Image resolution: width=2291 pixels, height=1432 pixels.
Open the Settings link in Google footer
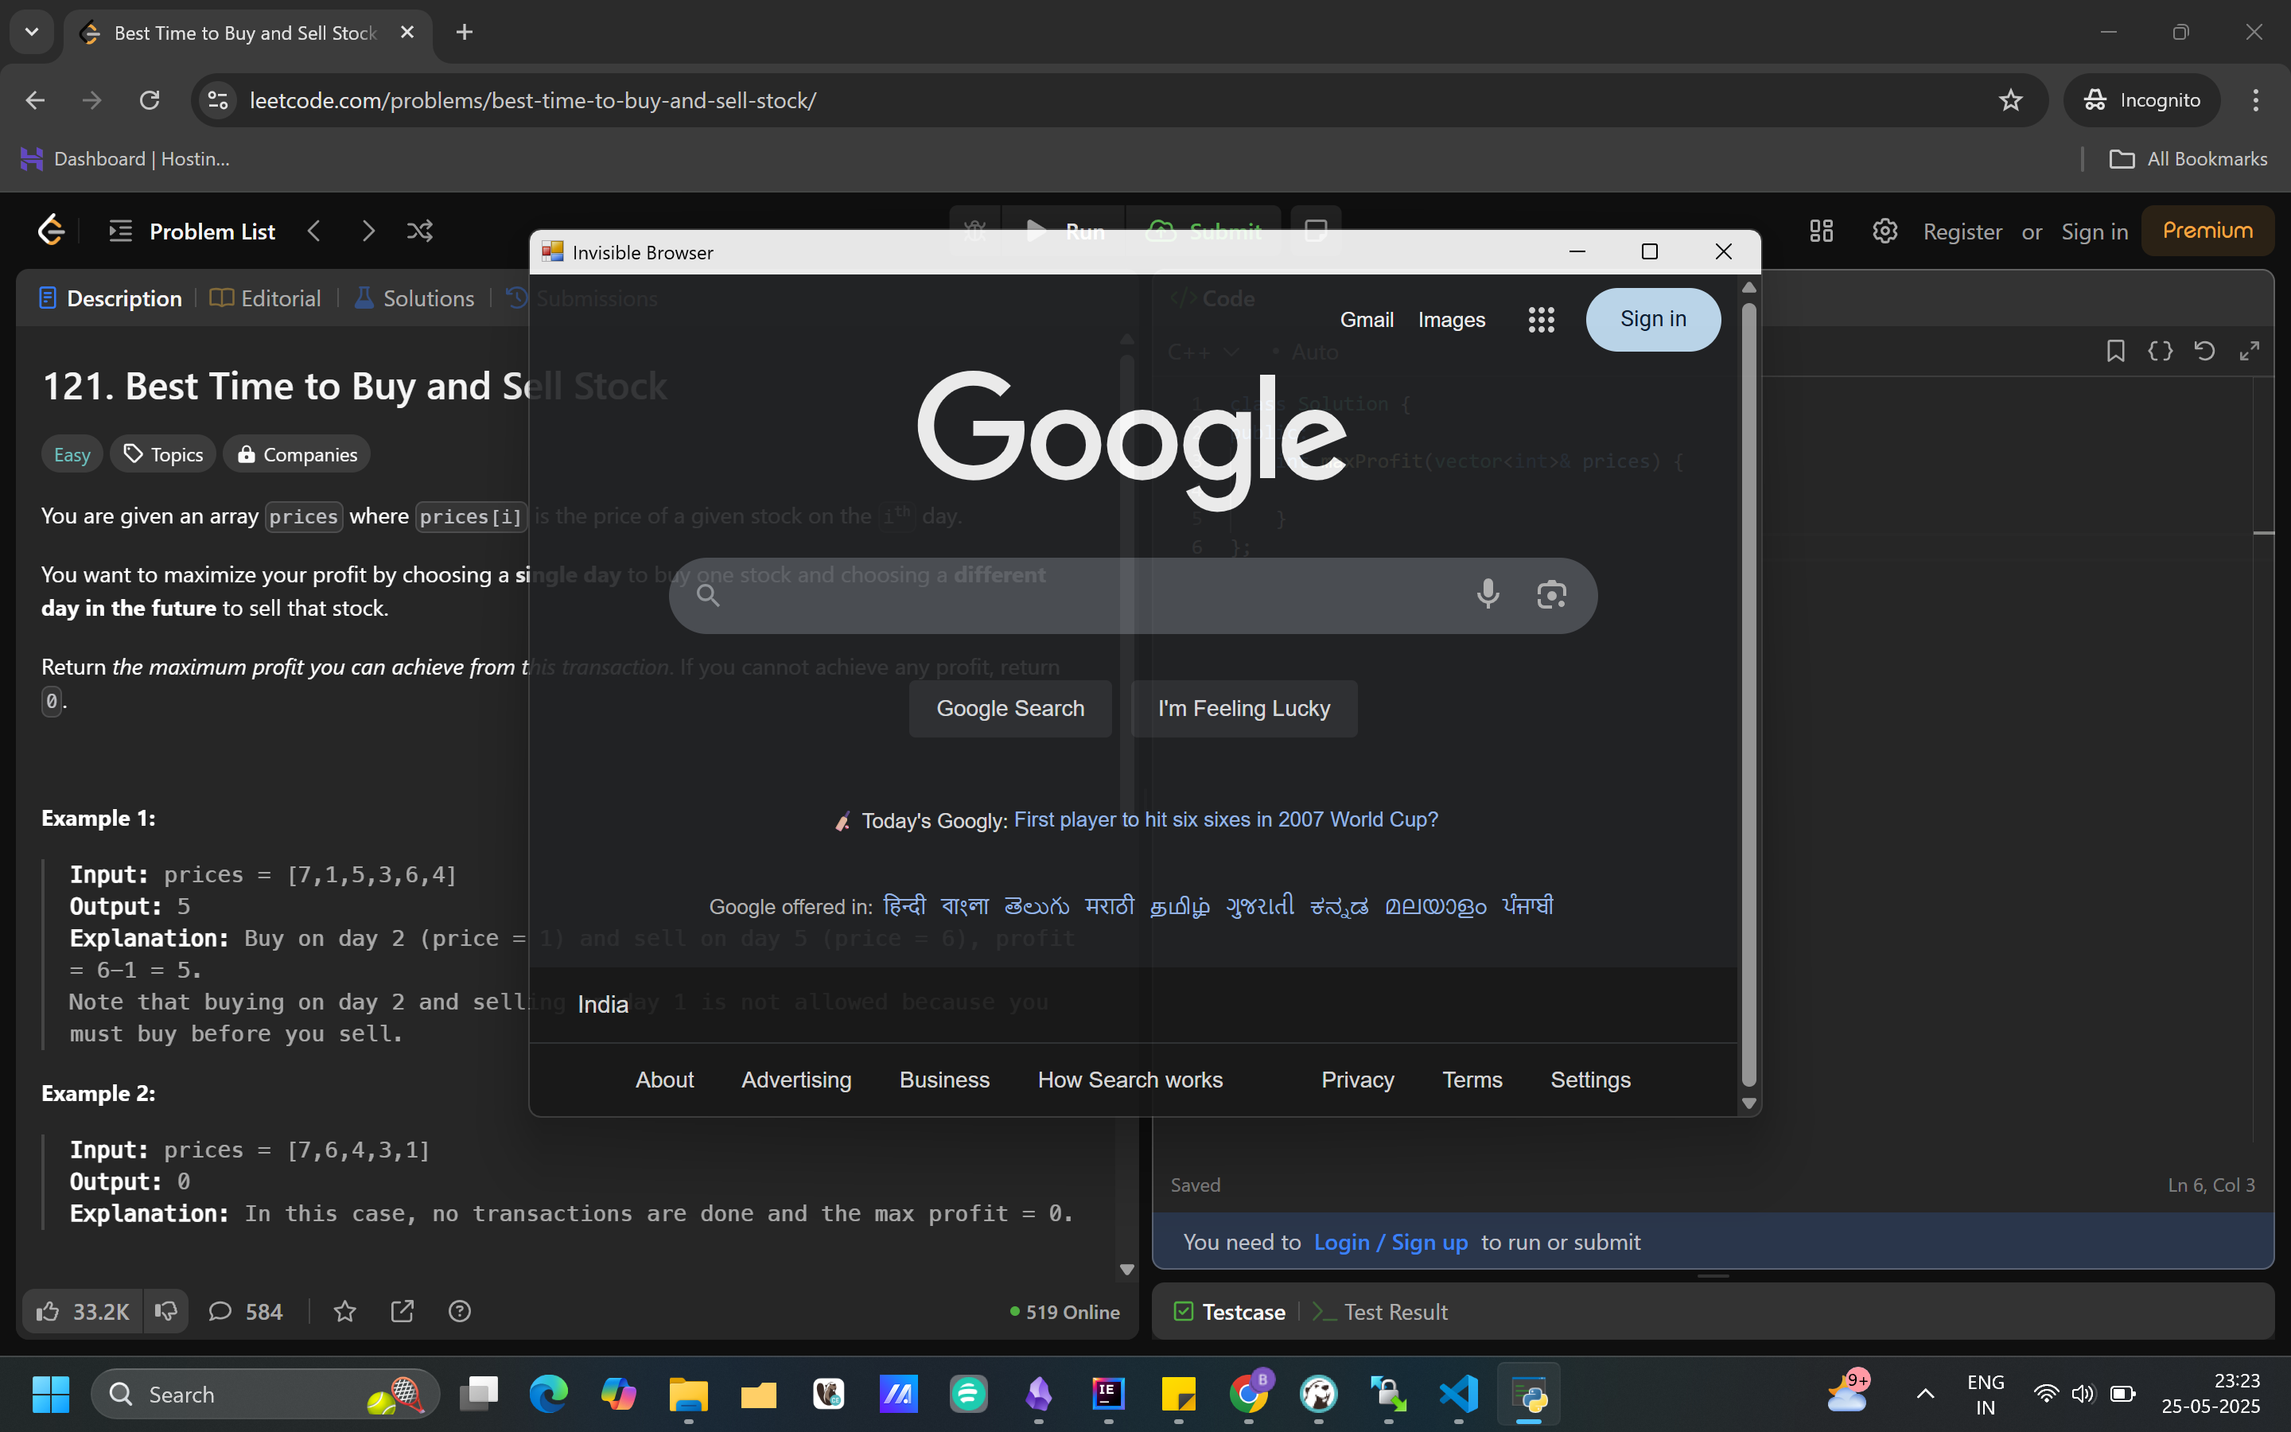click(x=1590, y=1080)
